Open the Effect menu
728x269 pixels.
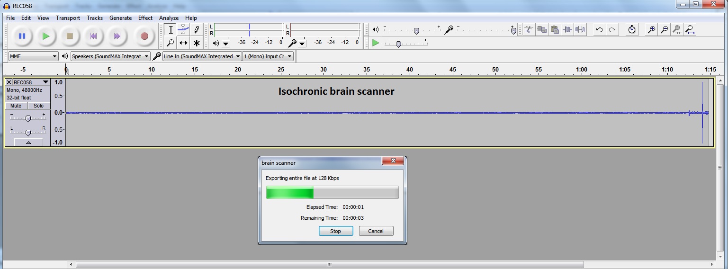click(145, 18)
